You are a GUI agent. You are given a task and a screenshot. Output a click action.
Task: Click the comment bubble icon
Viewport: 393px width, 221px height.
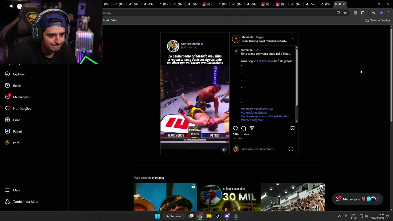point(243,128)
